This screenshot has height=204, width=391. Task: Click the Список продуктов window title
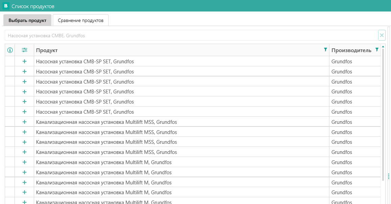(33, 6)
